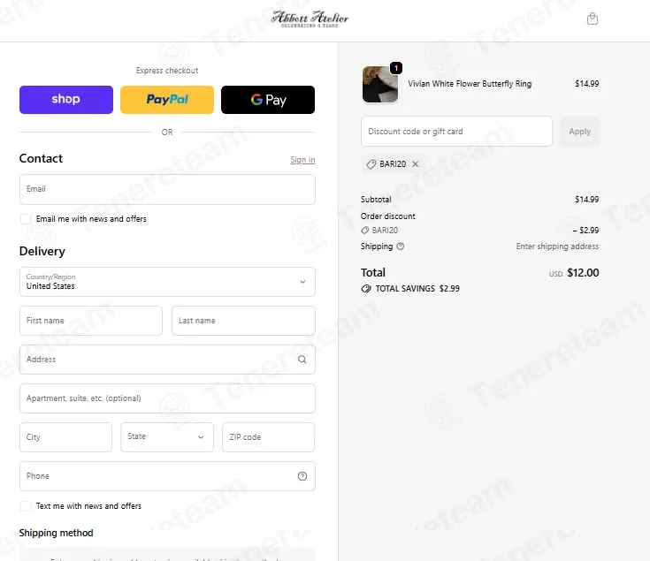Open the Country/Region dropdown
Image resolution: width=650 pixels, height=561 pixels.
[167, 282]
